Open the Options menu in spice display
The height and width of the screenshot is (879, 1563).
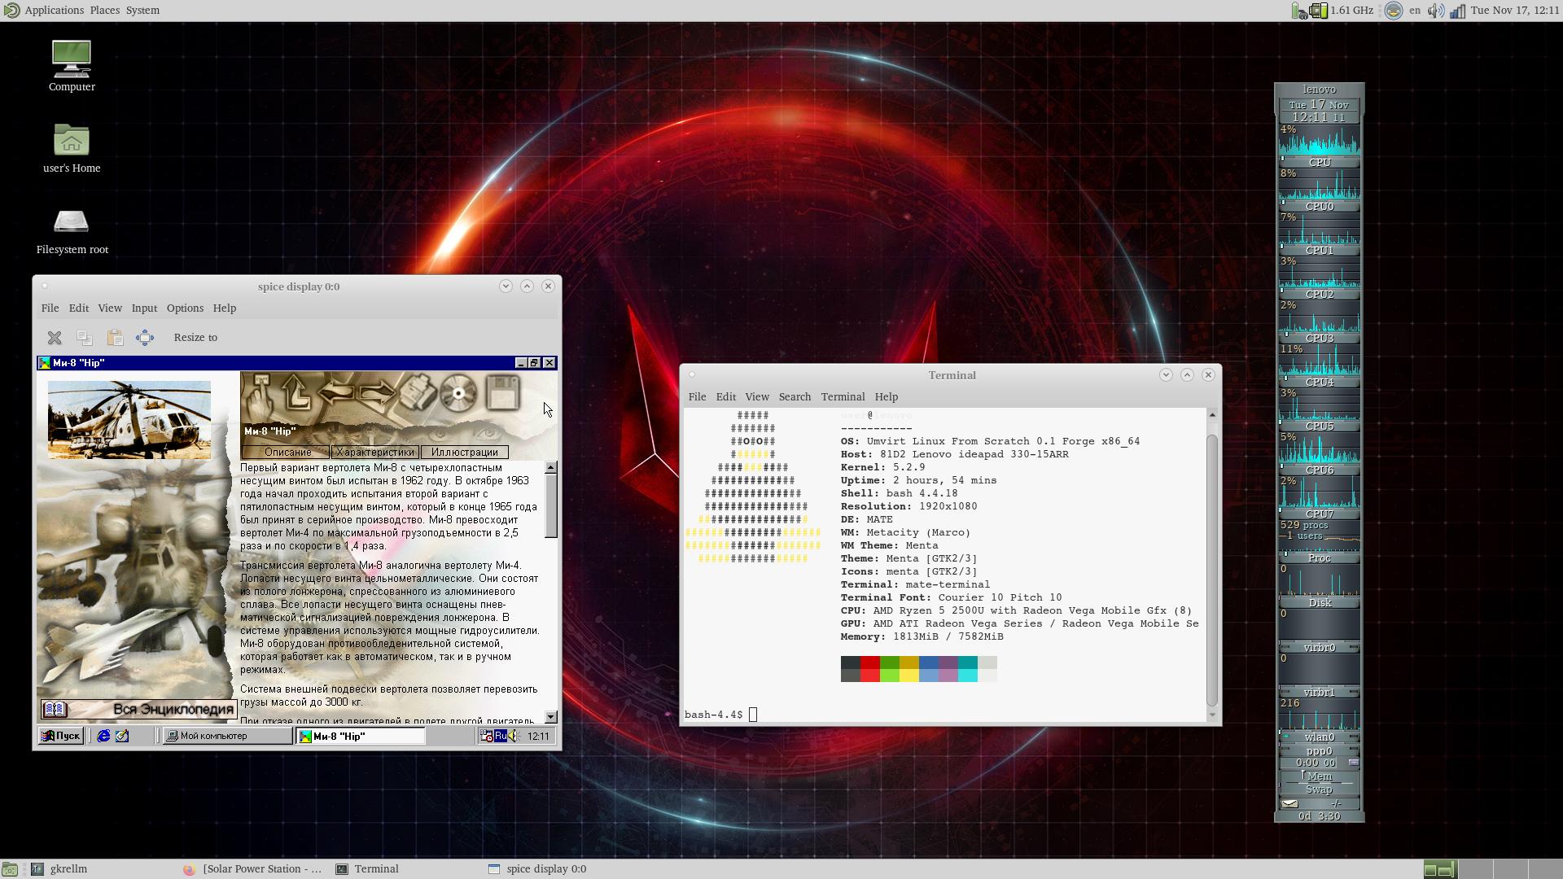coord(185,308)
